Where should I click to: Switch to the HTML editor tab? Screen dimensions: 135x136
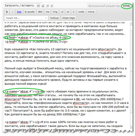tap(127, 6)
